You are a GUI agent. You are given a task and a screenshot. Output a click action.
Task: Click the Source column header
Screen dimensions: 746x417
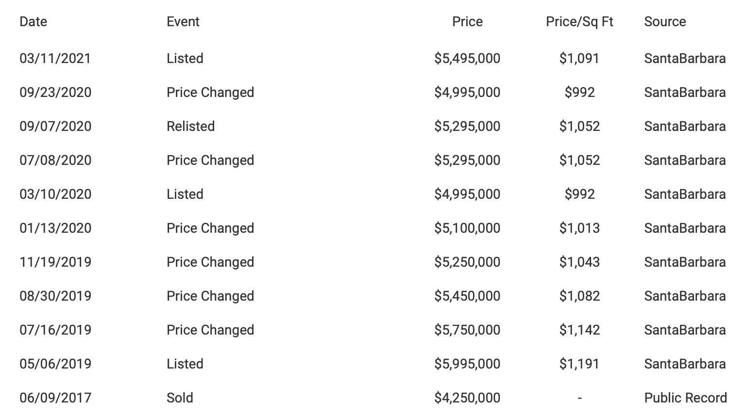(665, 22)
